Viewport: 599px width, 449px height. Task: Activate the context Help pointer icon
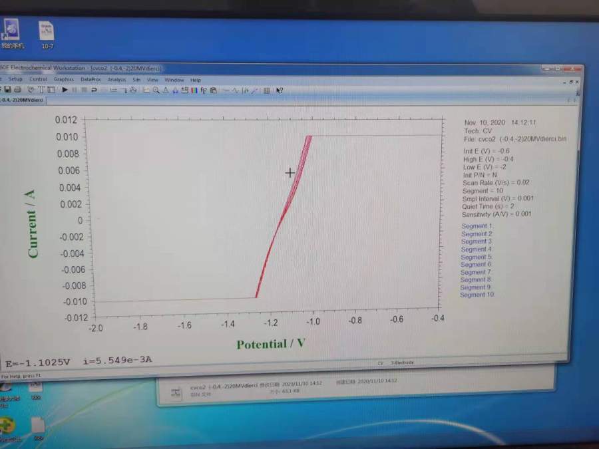(x=280, y=90)
